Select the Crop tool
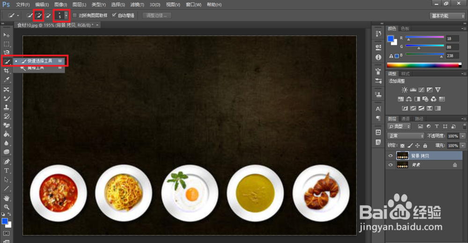This screenshot has height=243, width=468. (6, 71)
